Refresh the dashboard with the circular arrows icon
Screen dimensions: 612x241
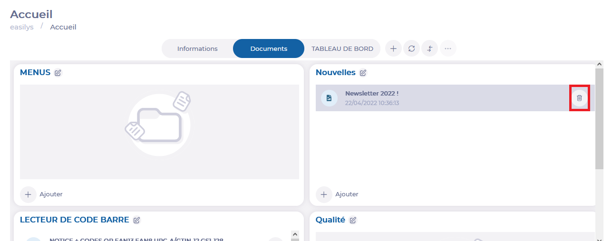[x=412, y=48]
